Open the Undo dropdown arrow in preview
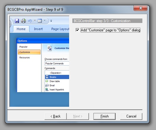 pos(35,21)
